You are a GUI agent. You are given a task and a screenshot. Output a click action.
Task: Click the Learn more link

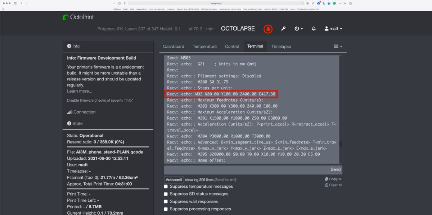(80, 91)
